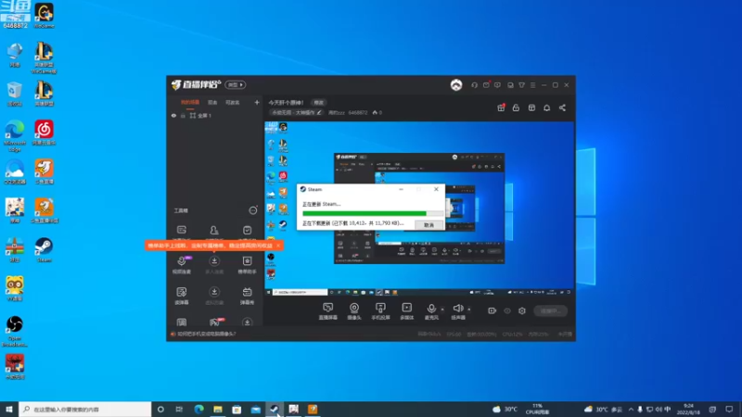
Task: Click the 修改 button next to the stream title
Action: tap(318, 103)
